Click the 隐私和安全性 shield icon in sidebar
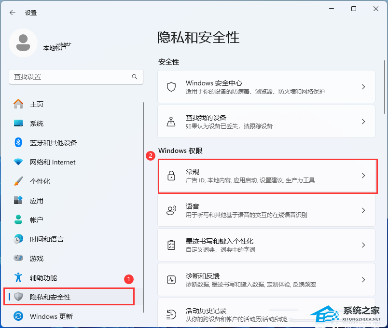 tap(18, 297)
